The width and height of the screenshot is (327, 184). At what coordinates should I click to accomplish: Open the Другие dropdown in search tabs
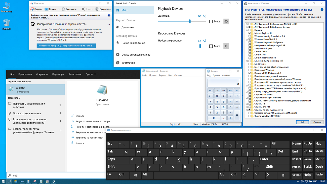[x=91, y=74]
